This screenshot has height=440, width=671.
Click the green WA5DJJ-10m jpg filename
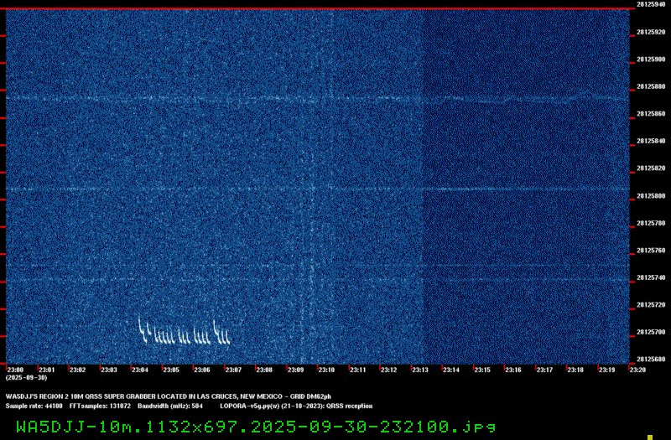pyautogui.click(x=256, y=427)
